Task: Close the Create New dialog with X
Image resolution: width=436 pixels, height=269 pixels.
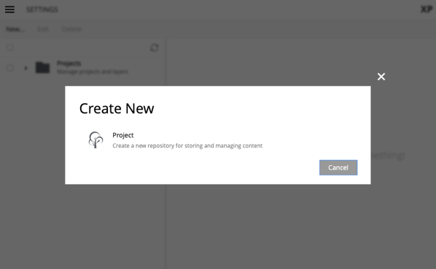Action: pyautogui.click(x=381, y=77)
